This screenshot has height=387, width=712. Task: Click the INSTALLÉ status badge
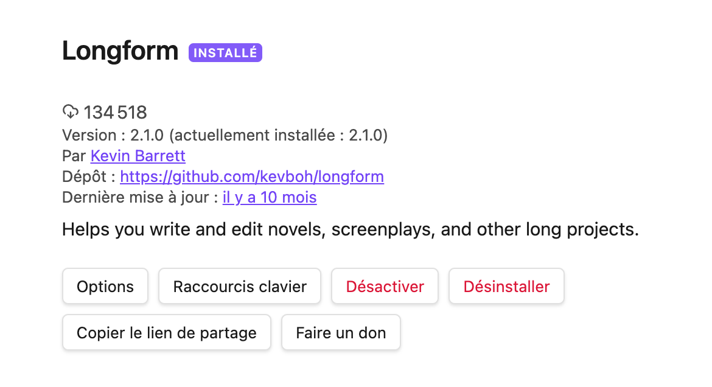[x=225, y=53]
